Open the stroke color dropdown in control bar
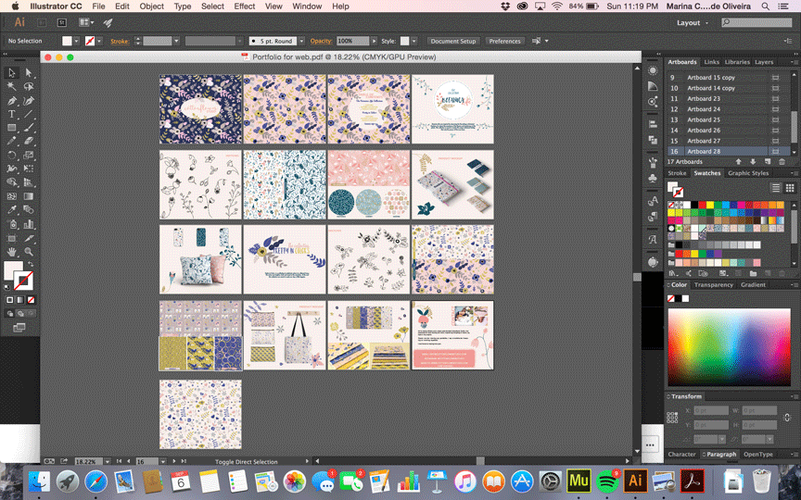801x500 pixels. point(99,42)
